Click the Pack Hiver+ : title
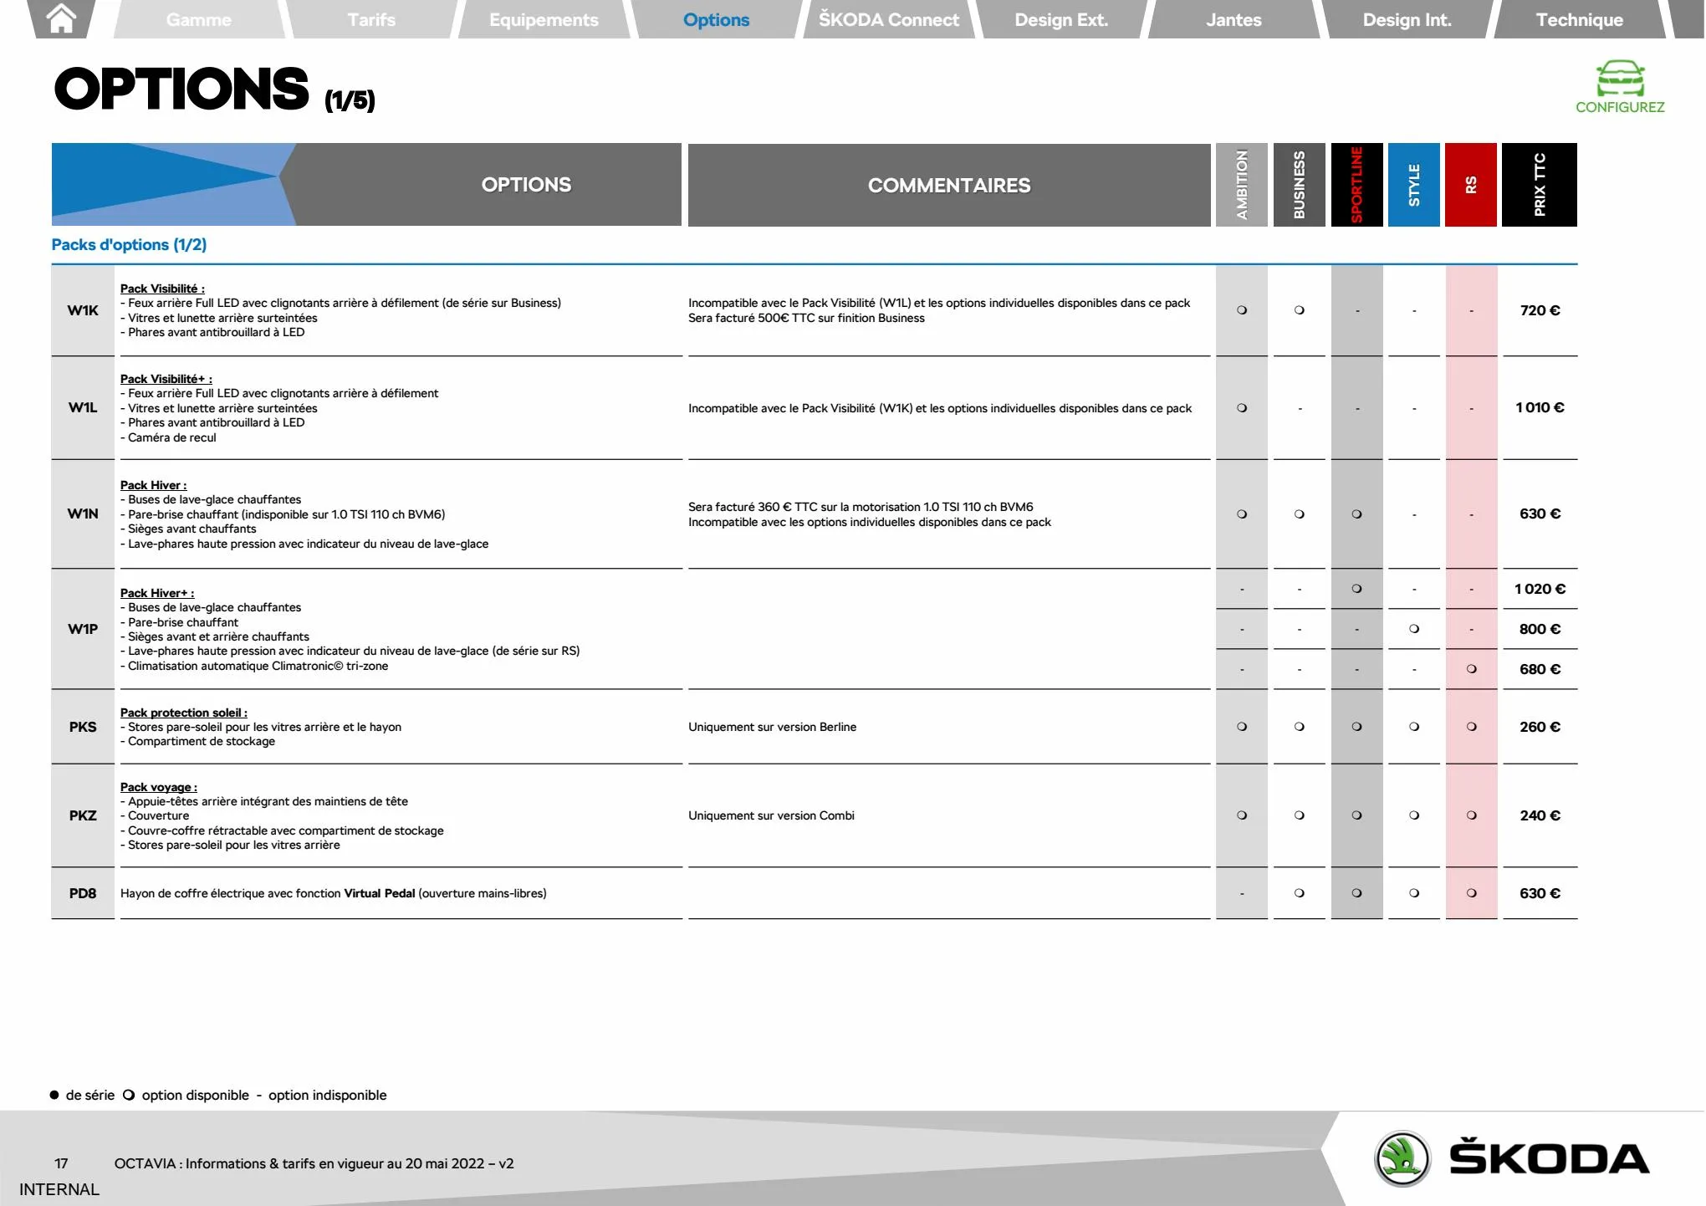The width and height of the screenshot is (1706, 1206). (157, 593)
